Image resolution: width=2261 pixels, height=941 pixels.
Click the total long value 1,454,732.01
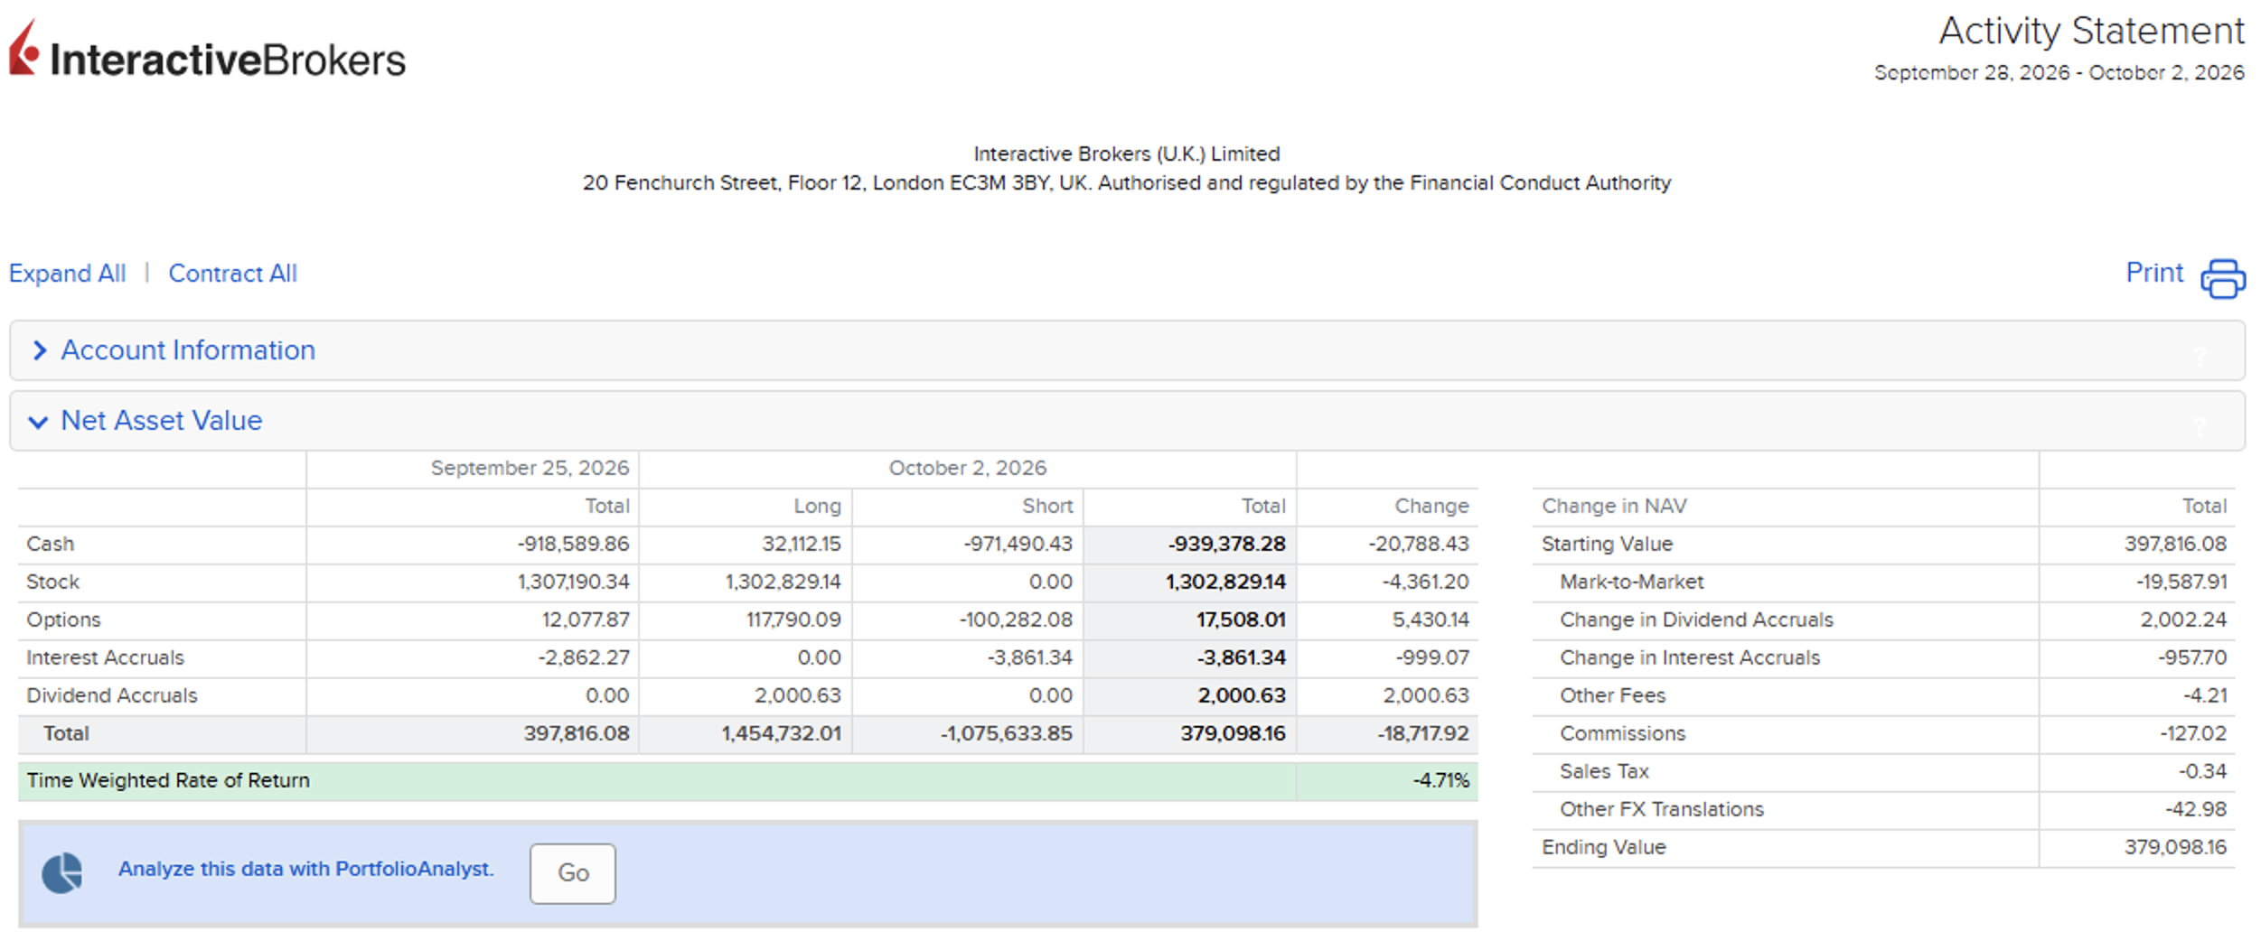pyautogui.click(x=781, y=733)
